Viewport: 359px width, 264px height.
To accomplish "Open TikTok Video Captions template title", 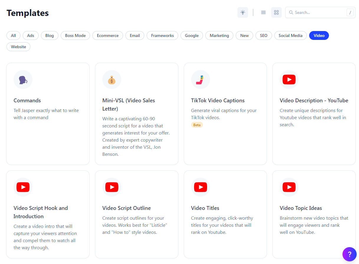I will pos(218,101).
